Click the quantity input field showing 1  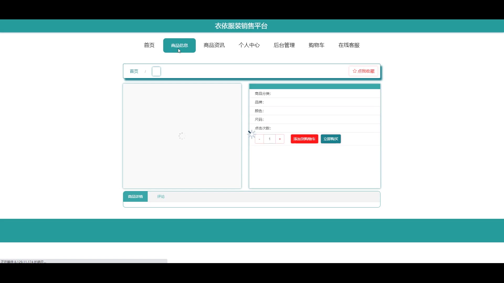[x=270, y=139]
